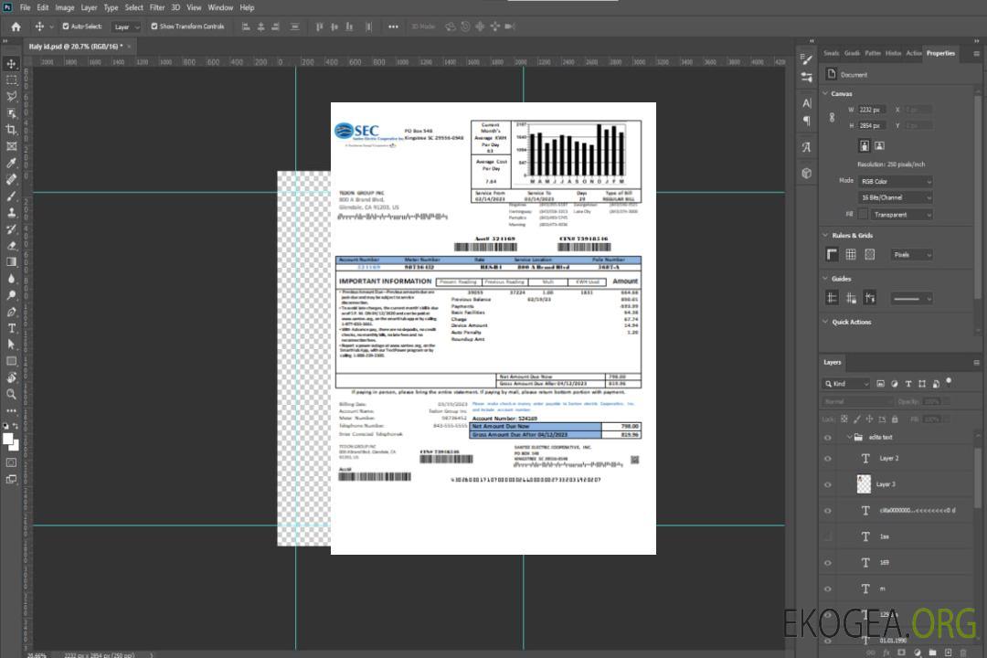
Task: Uncheck the Auto-Select checkbox
Action: (66, 27)
